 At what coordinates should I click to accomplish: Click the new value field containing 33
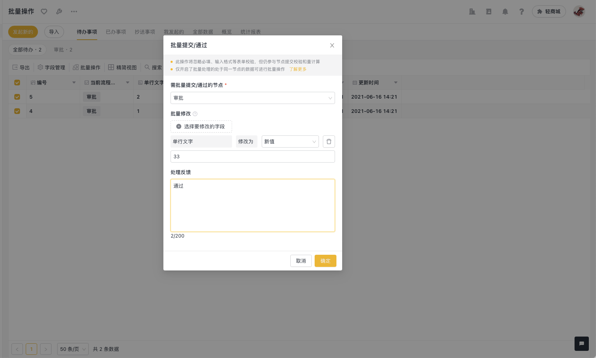point(253,156)
